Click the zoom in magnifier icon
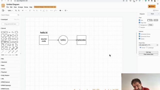The image size is (160, 90). pos(16,10)
